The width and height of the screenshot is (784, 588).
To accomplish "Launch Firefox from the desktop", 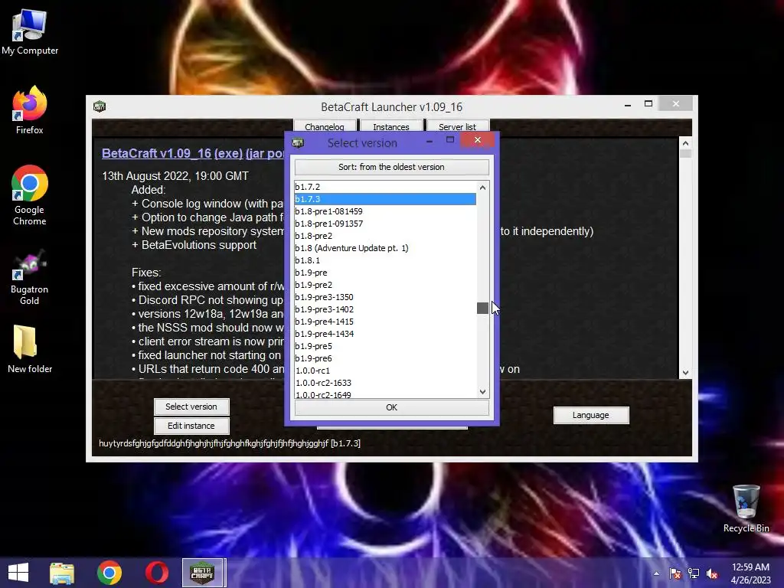I will click(x=30, y=110).
